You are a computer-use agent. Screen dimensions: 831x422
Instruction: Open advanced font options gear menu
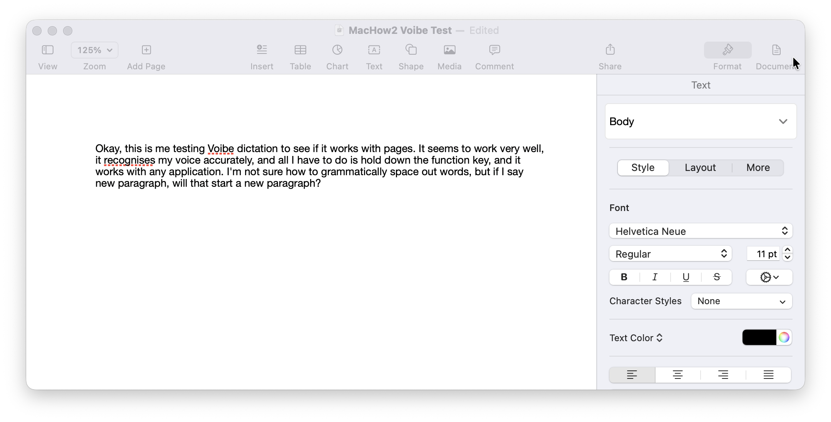tap(769, 277)
